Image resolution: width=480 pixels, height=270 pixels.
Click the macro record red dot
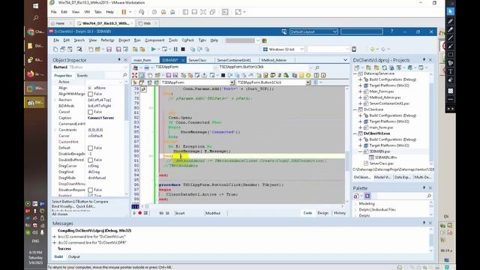pos(140,213)
